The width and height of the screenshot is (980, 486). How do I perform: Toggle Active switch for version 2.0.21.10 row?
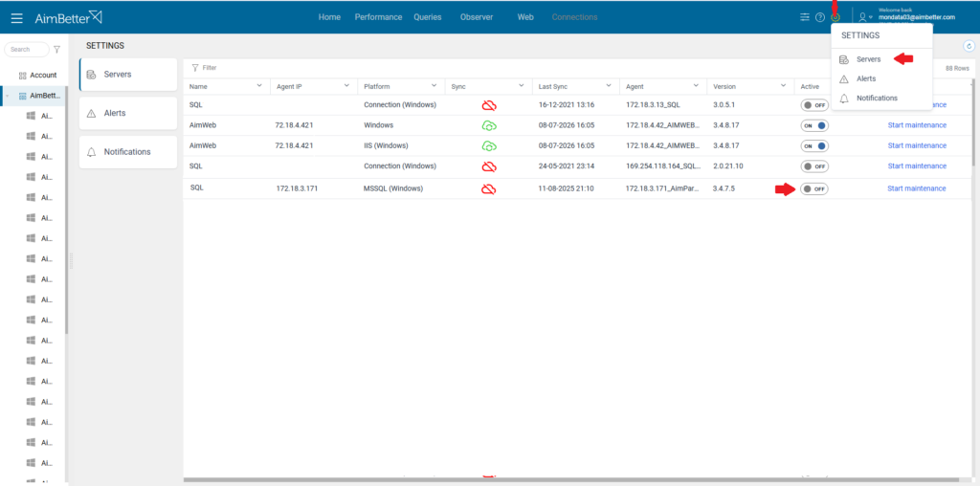coord(814,166)
